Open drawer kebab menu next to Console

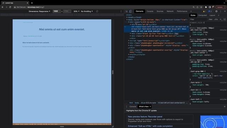coord(126,107)
